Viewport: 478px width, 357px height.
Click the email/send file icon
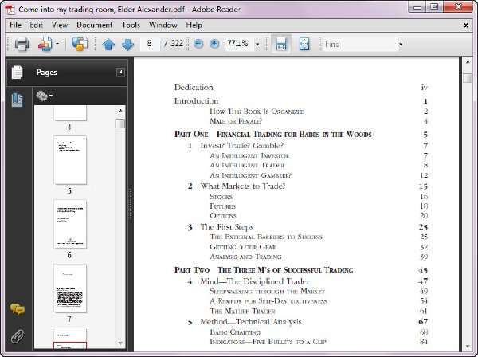pos(80,44)
